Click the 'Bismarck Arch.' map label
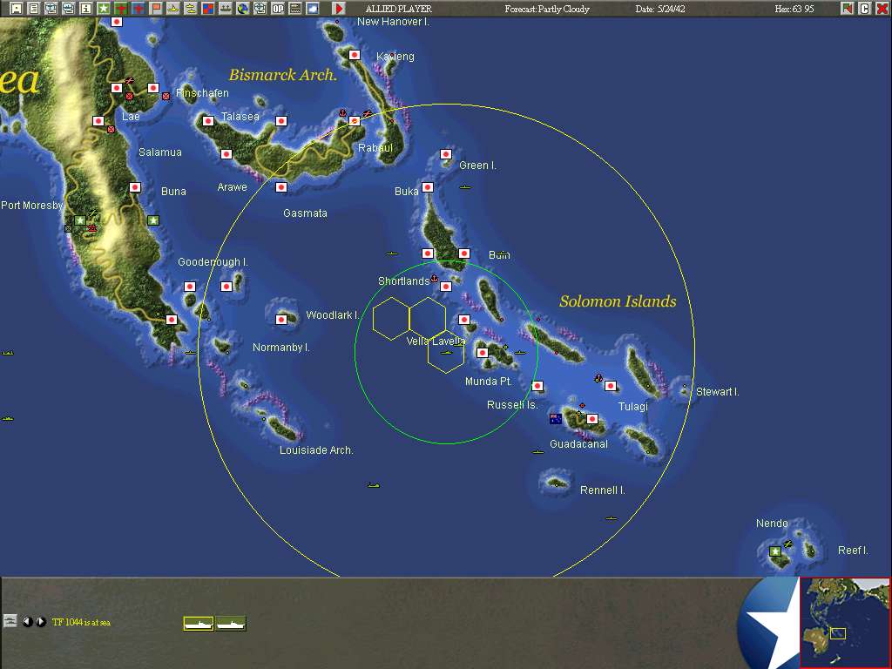The image size is (892, 669). click(x=283, y=75)
